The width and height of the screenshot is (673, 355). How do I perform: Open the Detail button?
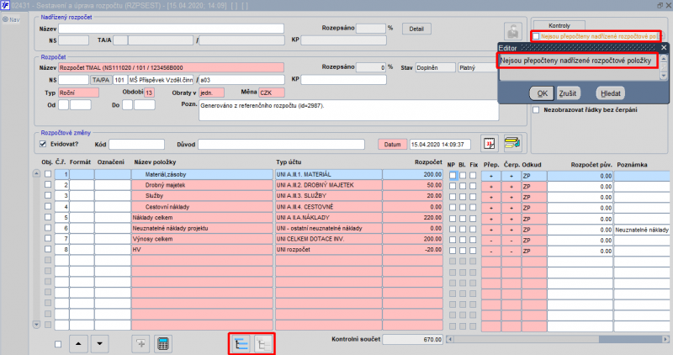pyautogui.click(x=416, y=29)
